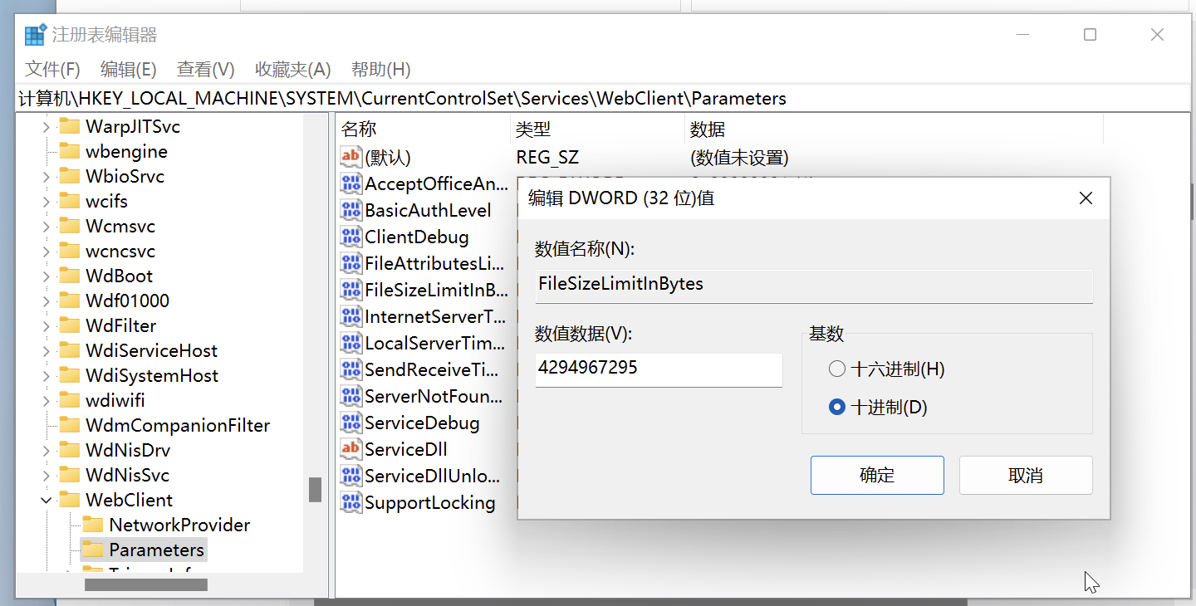Click the tree pane vertical scrollbar thumb
This screenshot has height=606, width=1196.
pyautogui.click(x=315, y=490)
